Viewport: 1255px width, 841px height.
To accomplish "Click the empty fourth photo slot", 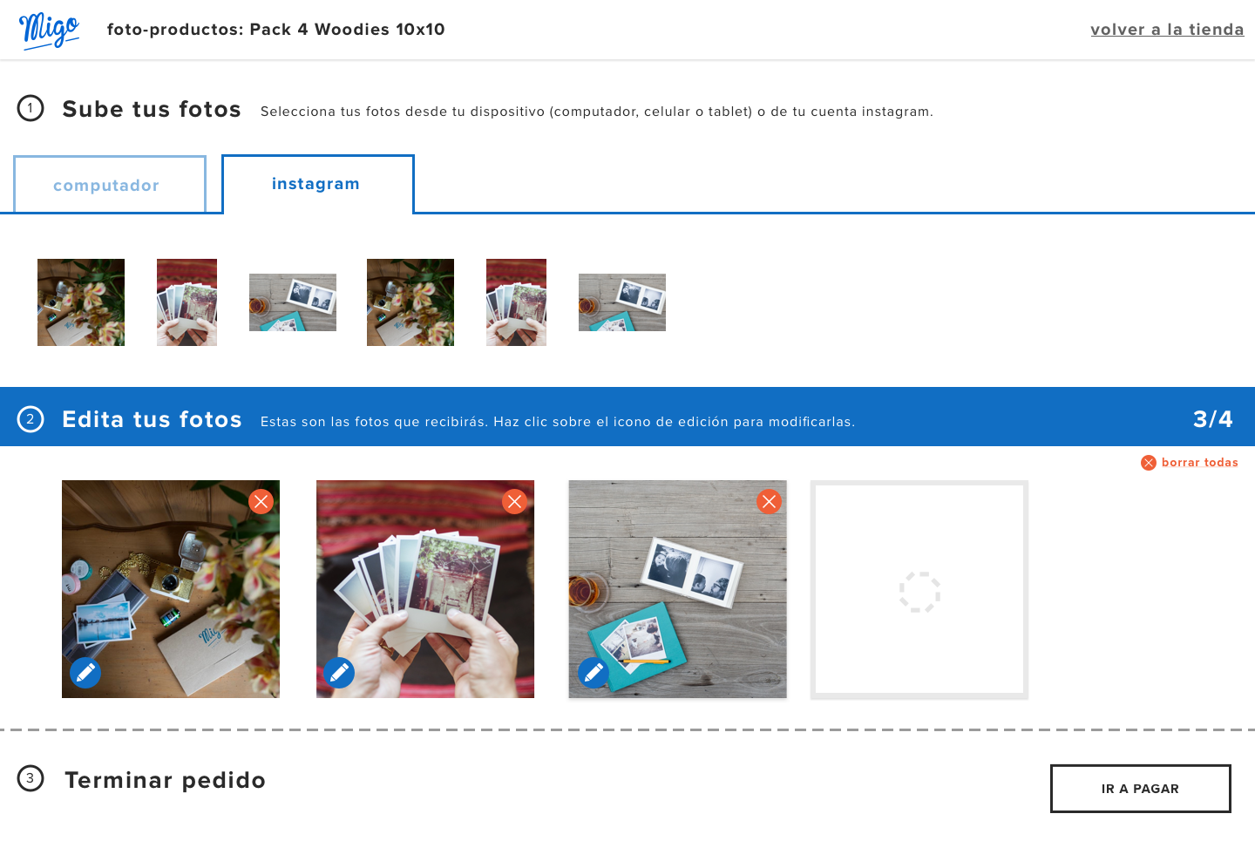I will point(919,591).
